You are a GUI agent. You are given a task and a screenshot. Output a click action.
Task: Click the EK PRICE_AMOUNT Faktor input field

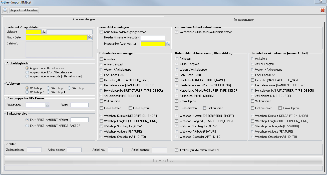tap(80, 120)
